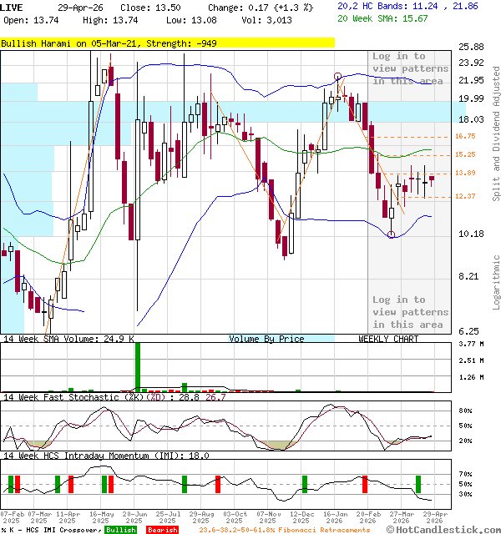Select the 12.37 Fibonacci retracement level
This screenshot has height=534, width=501.
pyautogui.click(x=442, y=196)
